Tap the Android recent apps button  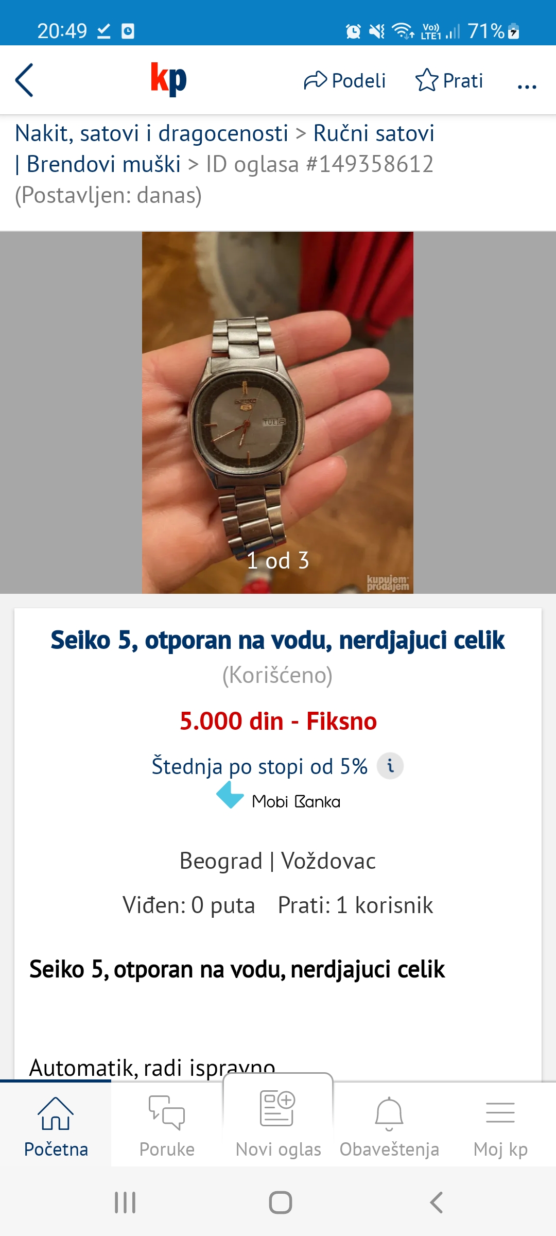point(125,1203)
